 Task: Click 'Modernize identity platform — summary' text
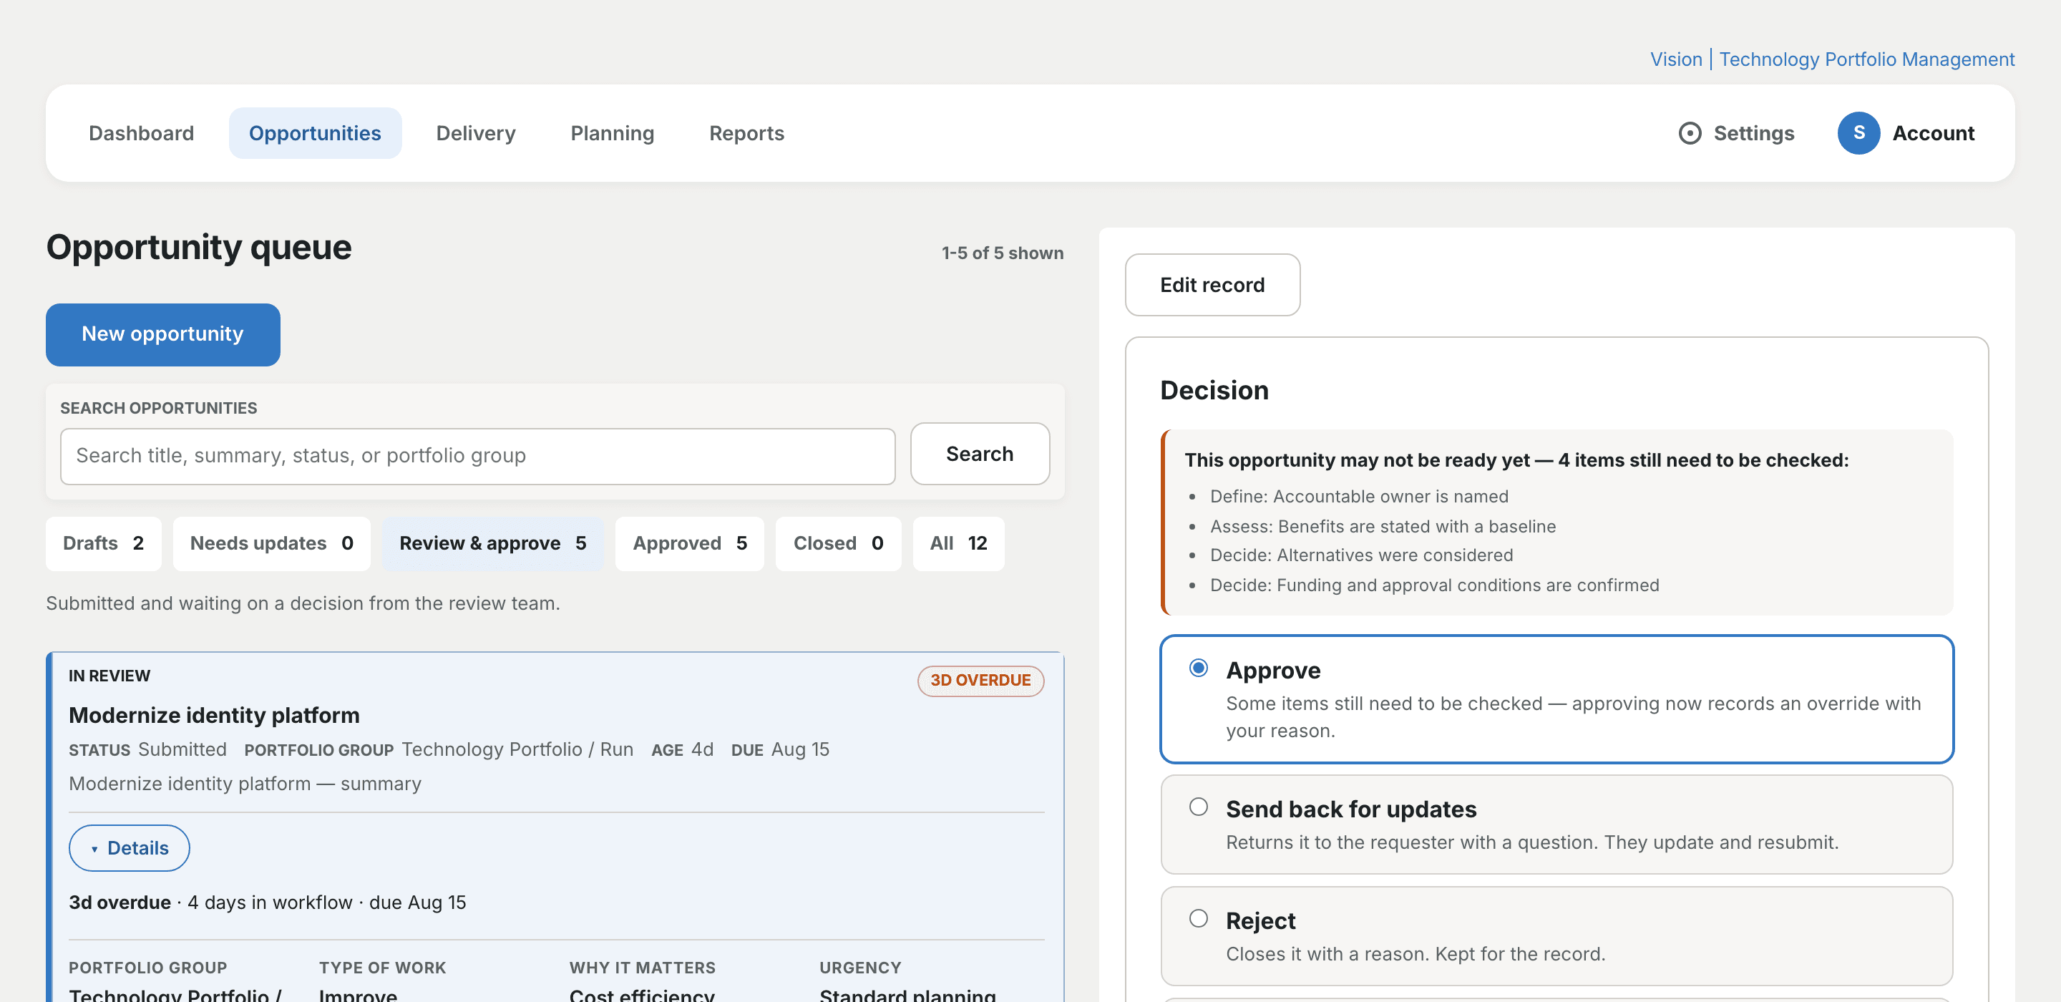point(245,784)
